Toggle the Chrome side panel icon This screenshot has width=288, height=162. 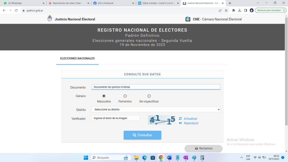click(x=246, y=10)
